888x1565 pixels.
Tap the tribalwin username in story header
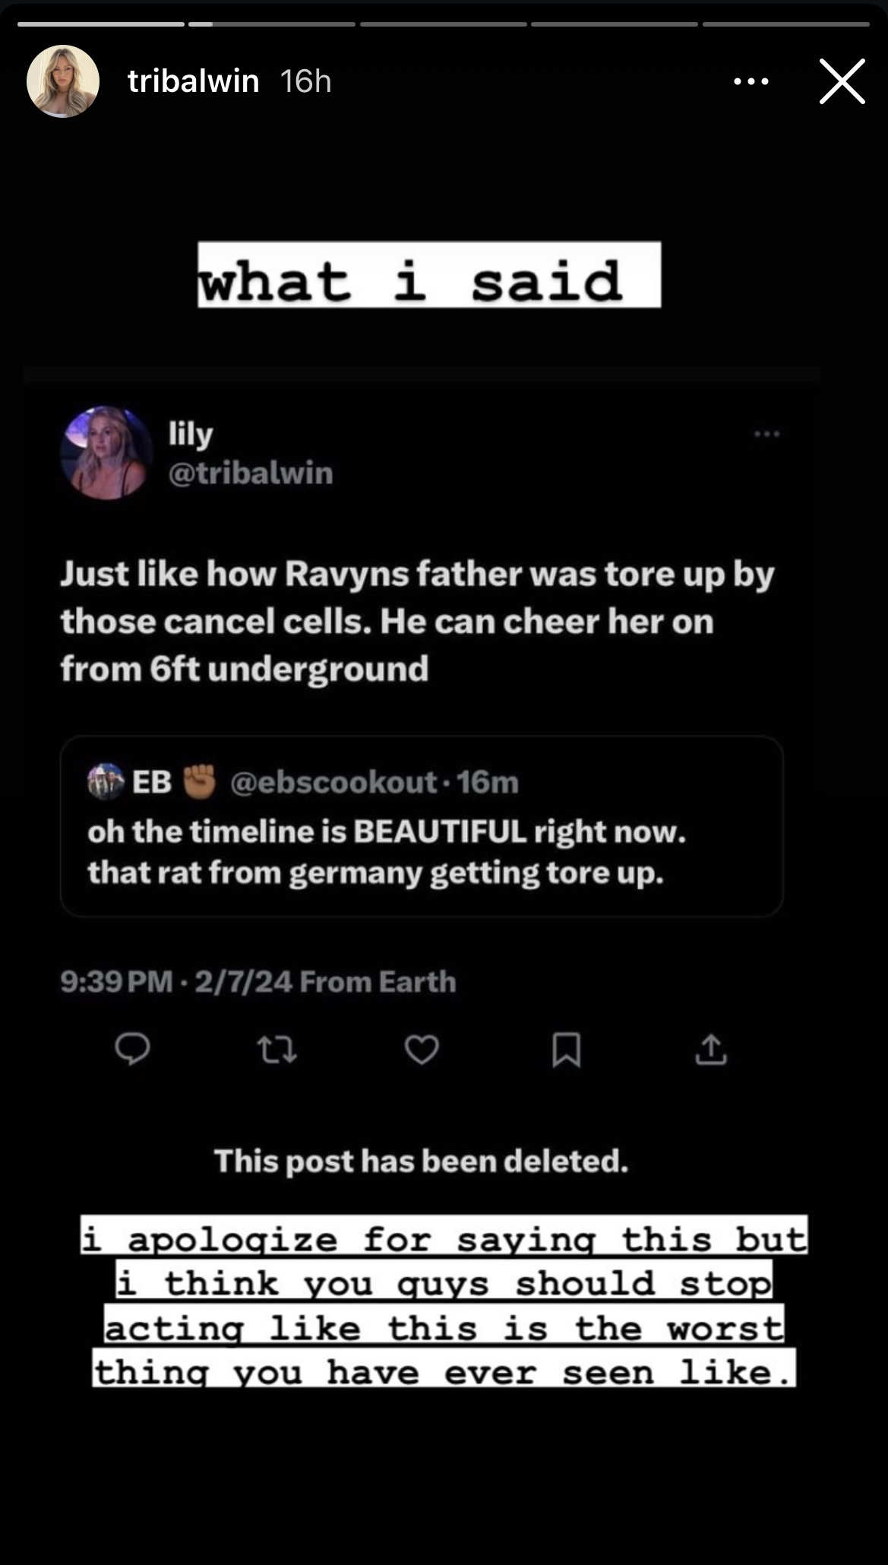pos(193,81)
